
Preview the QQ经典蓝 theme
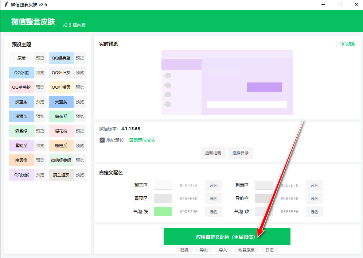click(x=80, y=58)
